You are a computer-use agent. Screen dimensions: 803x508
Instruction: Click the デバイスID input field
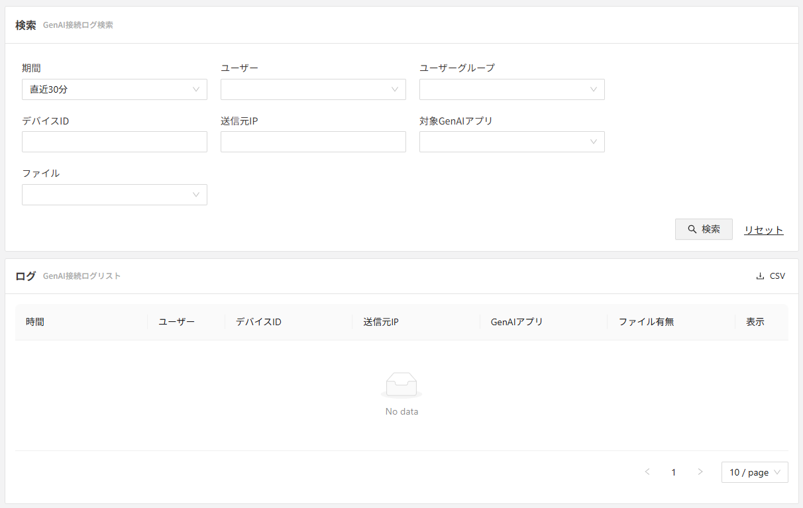click(115, 142)
